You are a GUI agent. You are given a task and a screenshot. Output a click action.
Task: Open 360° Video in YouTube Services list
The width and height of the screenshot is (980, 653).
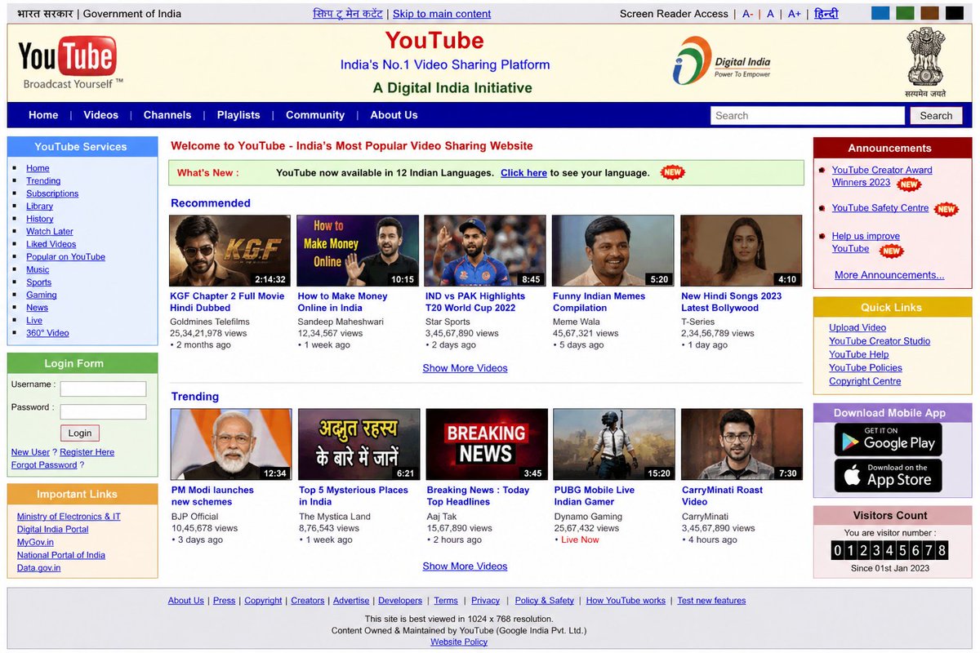coord(47,333)
